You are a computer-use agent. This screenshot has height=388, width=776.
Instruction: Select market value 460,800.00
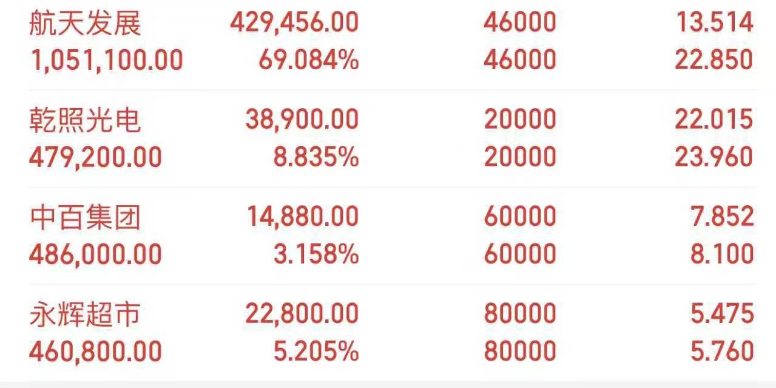[x=96, y=352]
